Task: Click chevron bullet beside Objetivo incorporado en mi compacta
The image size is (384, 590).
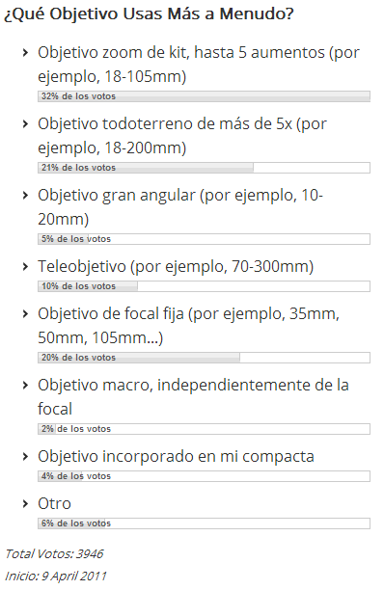Action: click(x=25, y=456)
